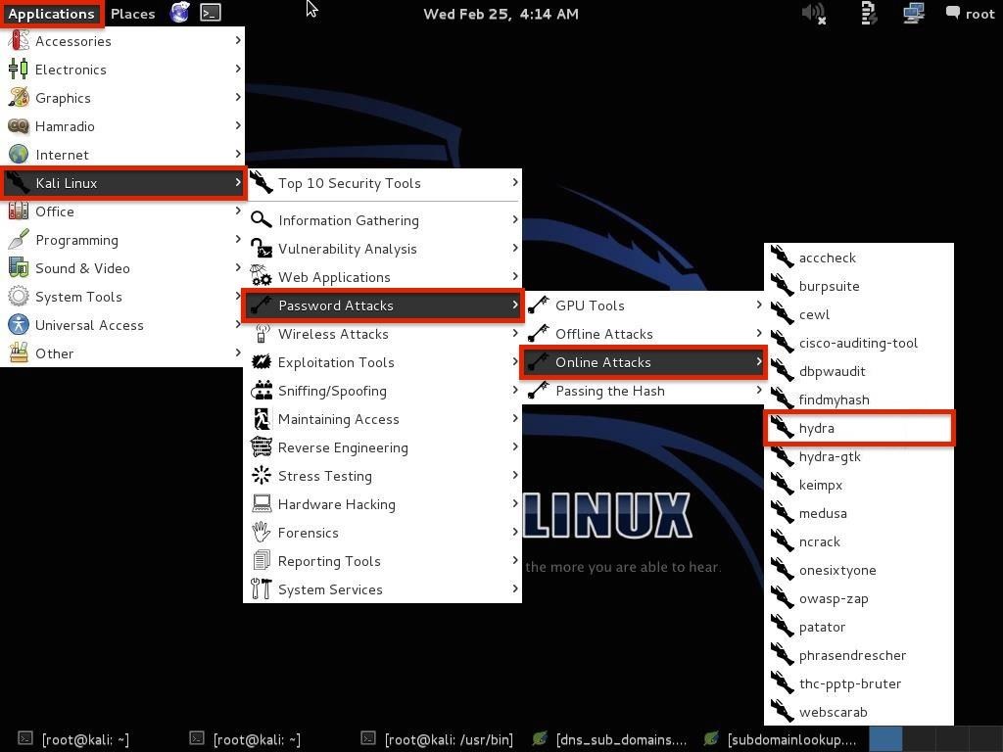This screenshot has width=1003, height=752.
Task: Click the System Tools gear icon
Action: point(19,296)
